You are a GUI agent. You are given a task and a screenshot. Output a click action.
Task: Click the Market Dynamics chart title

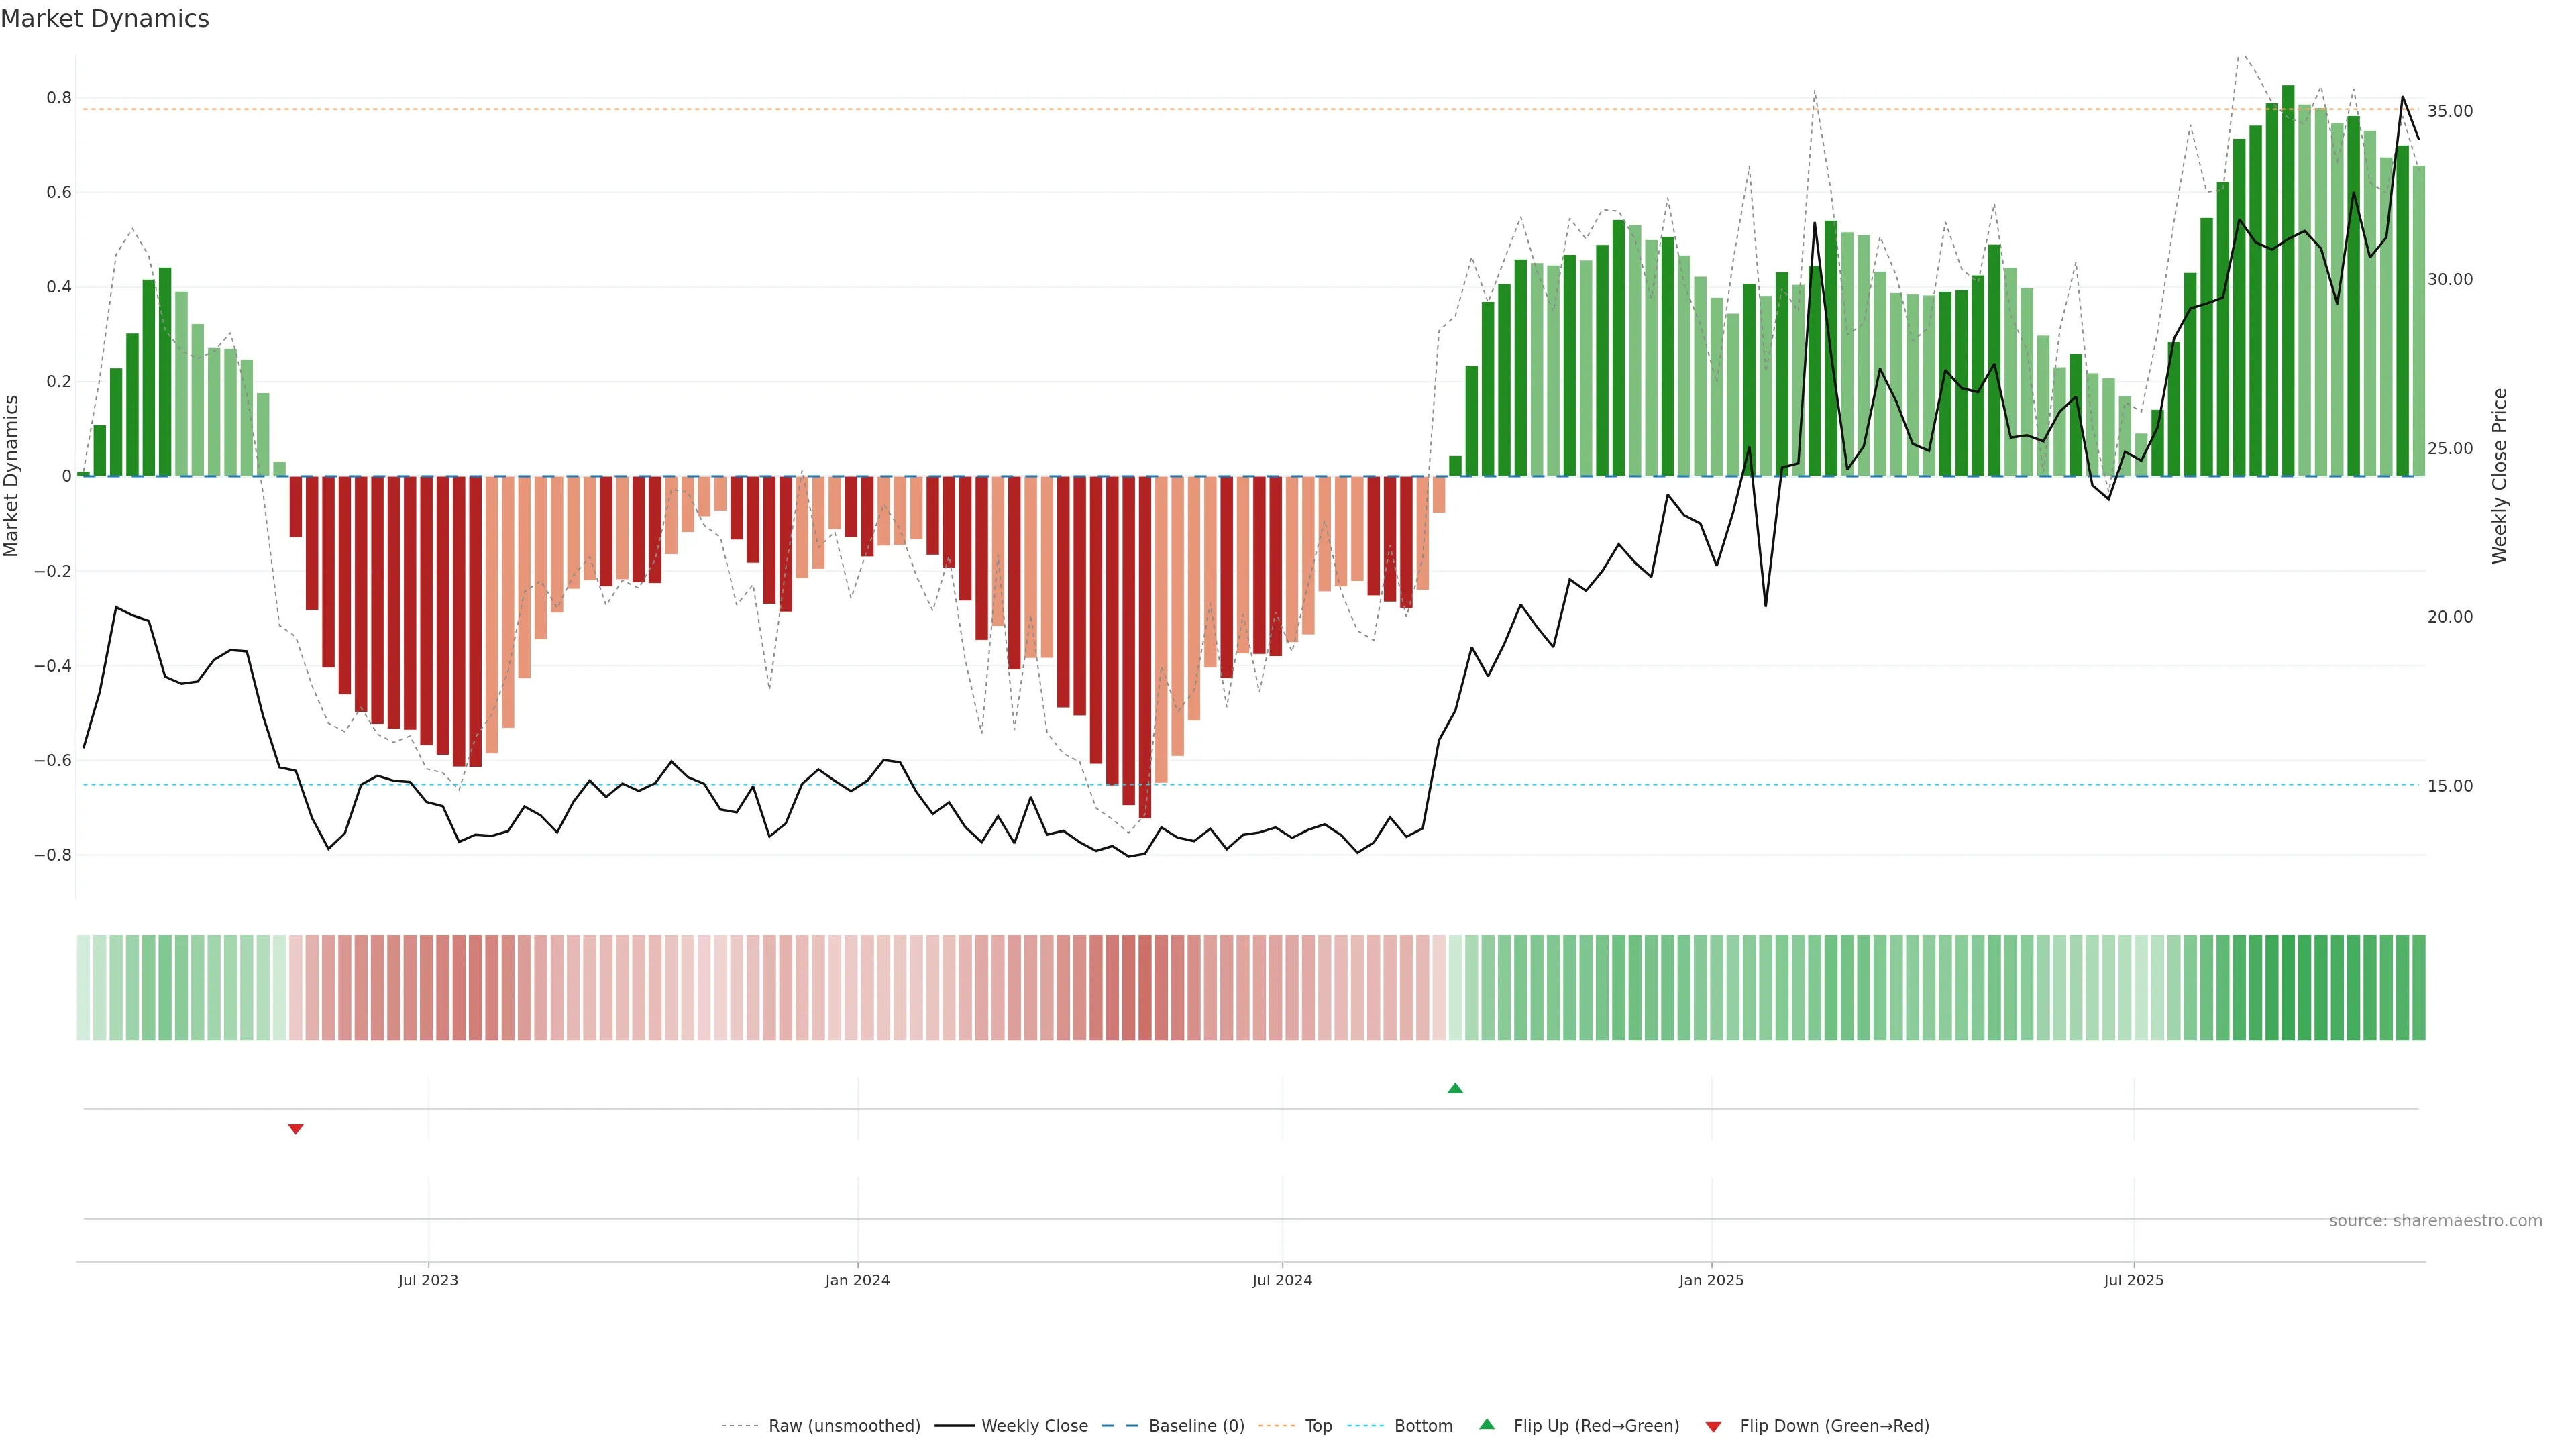point(105,19)
